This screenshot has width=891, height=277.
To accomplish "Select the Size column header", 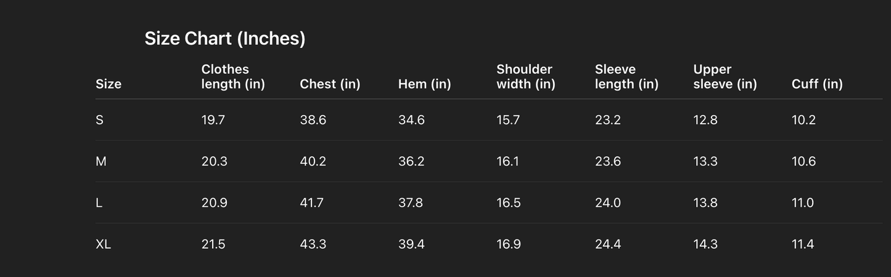I will (x=109, y=84).
